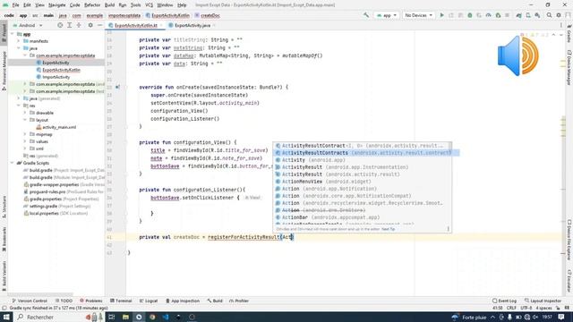Open the Build menu

[109, 5]
